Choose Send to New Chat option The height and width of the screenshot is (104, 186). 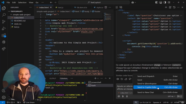coord(158,92)
